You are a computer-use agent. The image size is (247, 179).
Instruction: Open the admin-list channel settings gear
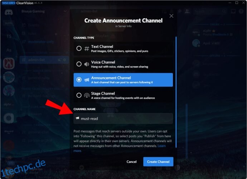click(64, 60)
